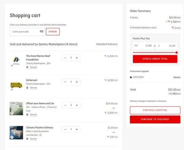Click the PTS amount field showing 5,760
The width and height of the screenshot is (184, 150).
(x=143, y=46)
